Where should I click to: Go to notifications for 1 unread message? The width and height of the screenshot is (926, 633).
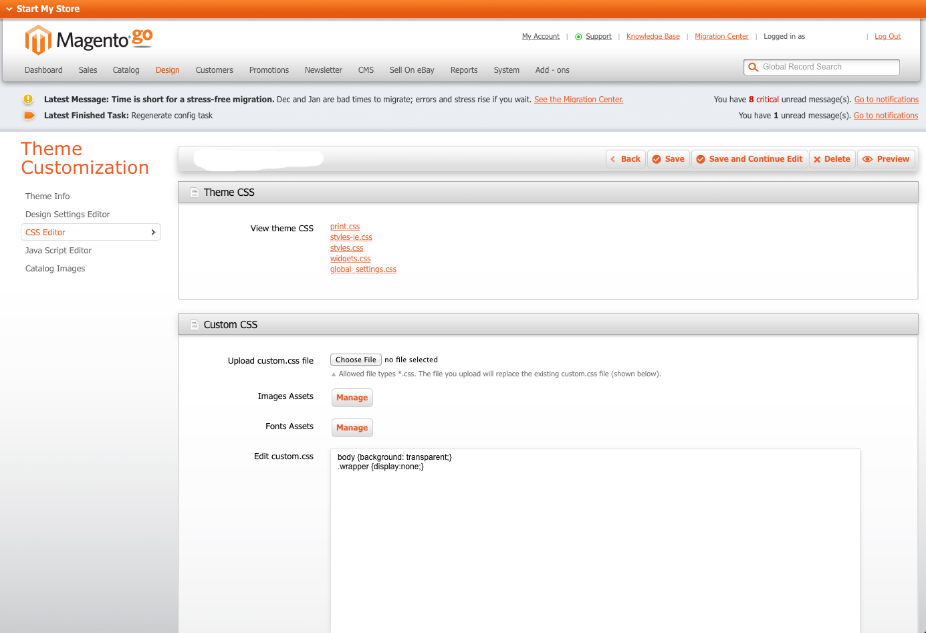click(886, 116)
